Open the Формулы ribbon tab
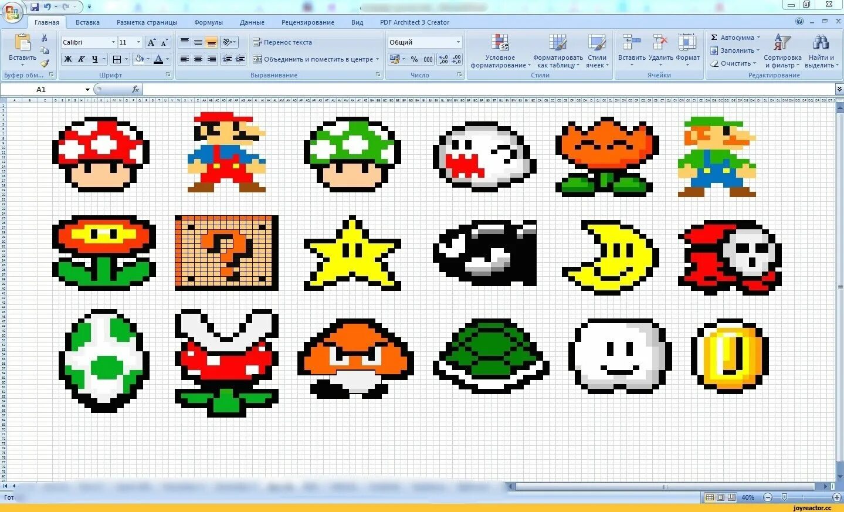 (208, 22)
